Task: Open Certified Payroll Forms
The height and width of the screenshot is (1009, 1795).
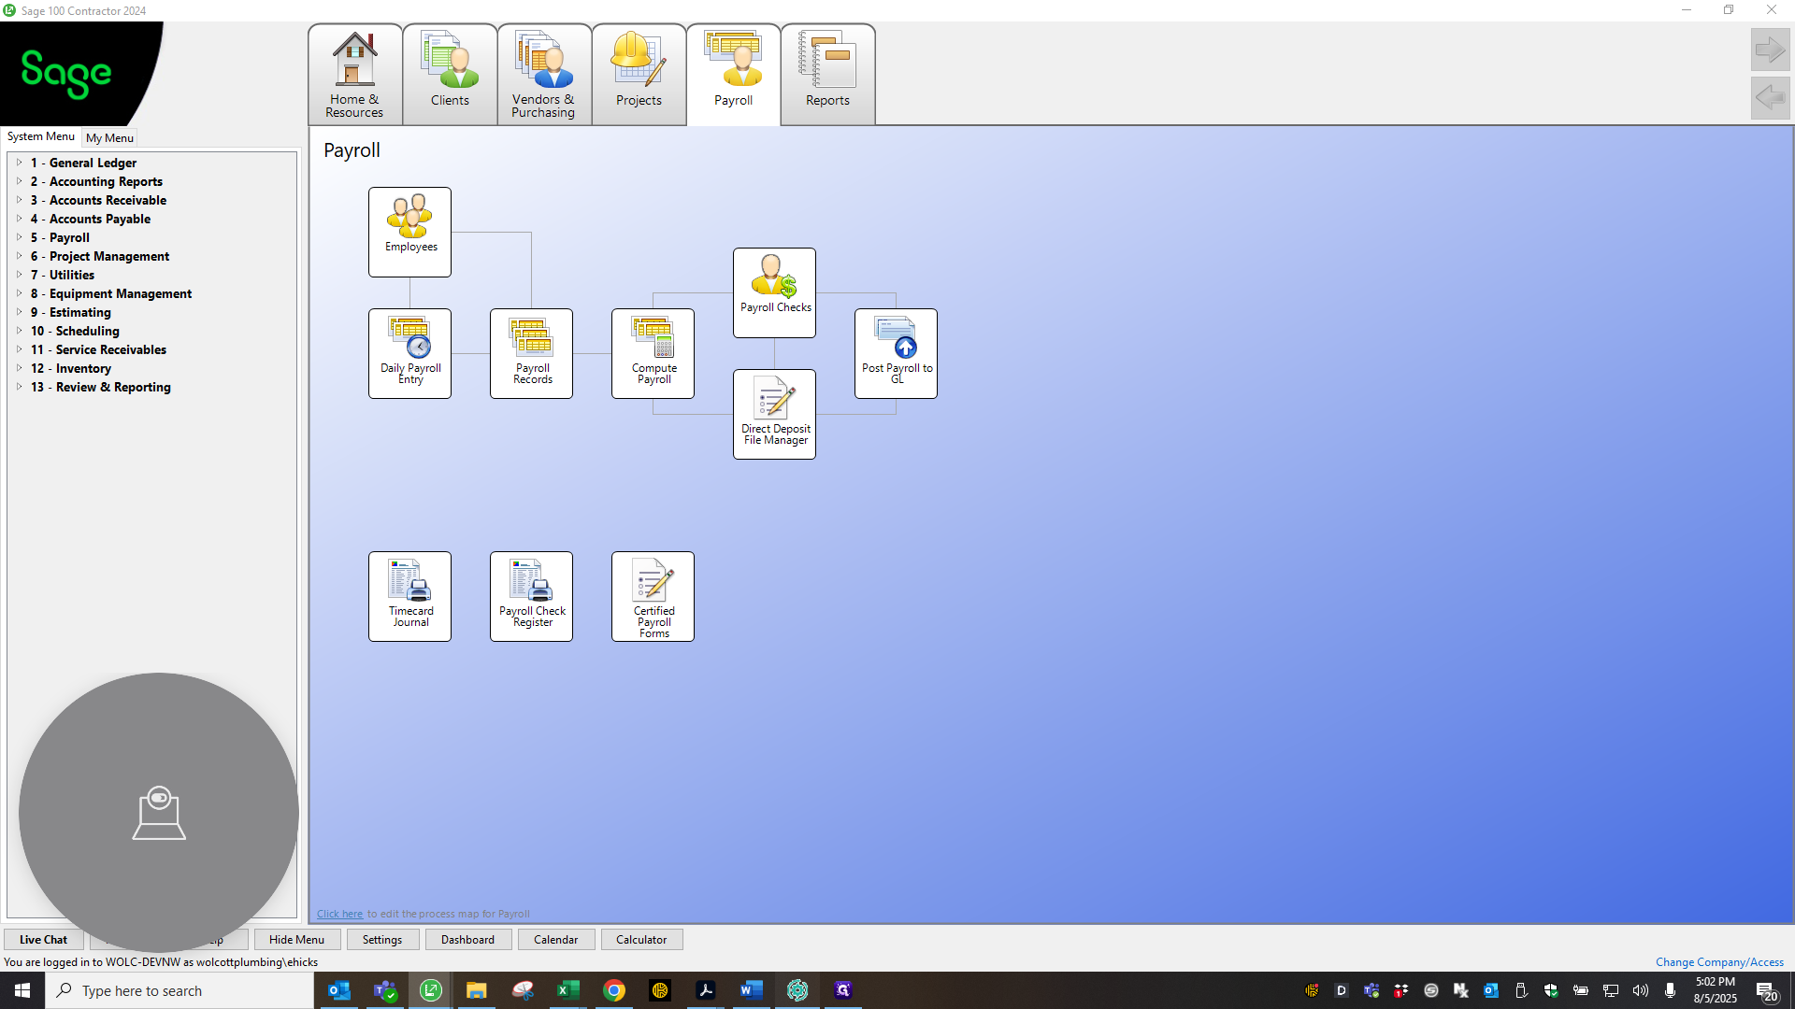Action: coord(653,596)
